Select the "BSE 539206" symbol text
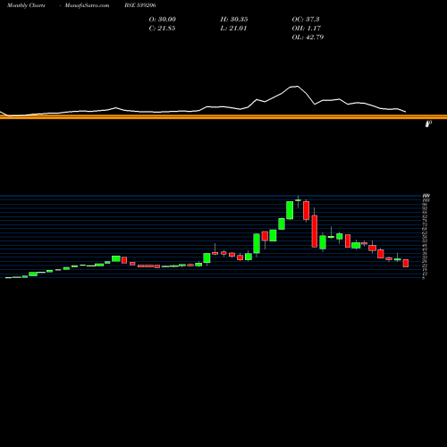The height and width of the screenshot is (447, 447). coord(140,5)
